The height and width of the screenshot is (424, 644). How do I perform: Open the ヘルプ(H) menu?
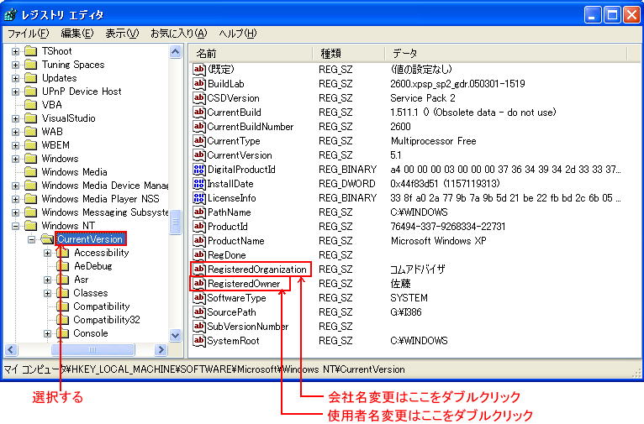point(238,34)
